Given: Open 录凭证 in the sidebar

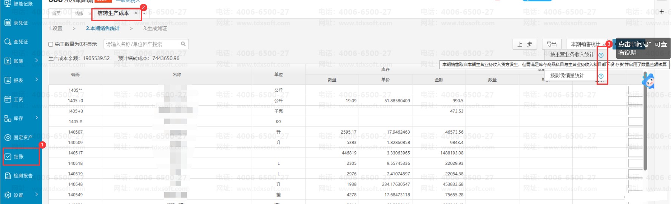Looking at the screenshot, I should pos(16,23).
